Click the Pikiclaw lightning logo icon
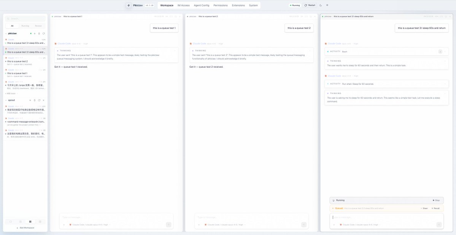 pyautogui.click(x=129, y=5)
